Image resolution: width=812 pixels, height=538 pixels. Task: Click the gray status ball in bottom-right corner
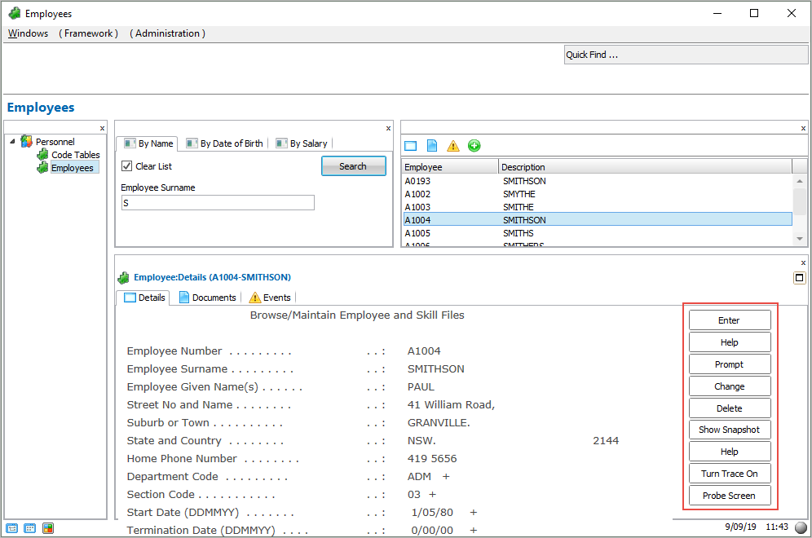(801, 527)
